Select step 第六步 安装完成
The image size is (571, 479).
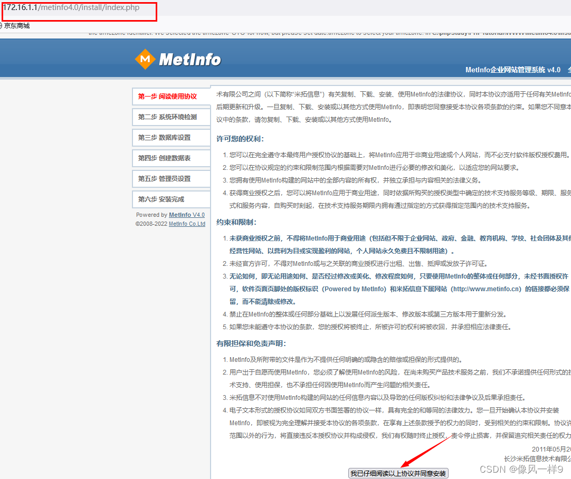click(x=171, y=199)
